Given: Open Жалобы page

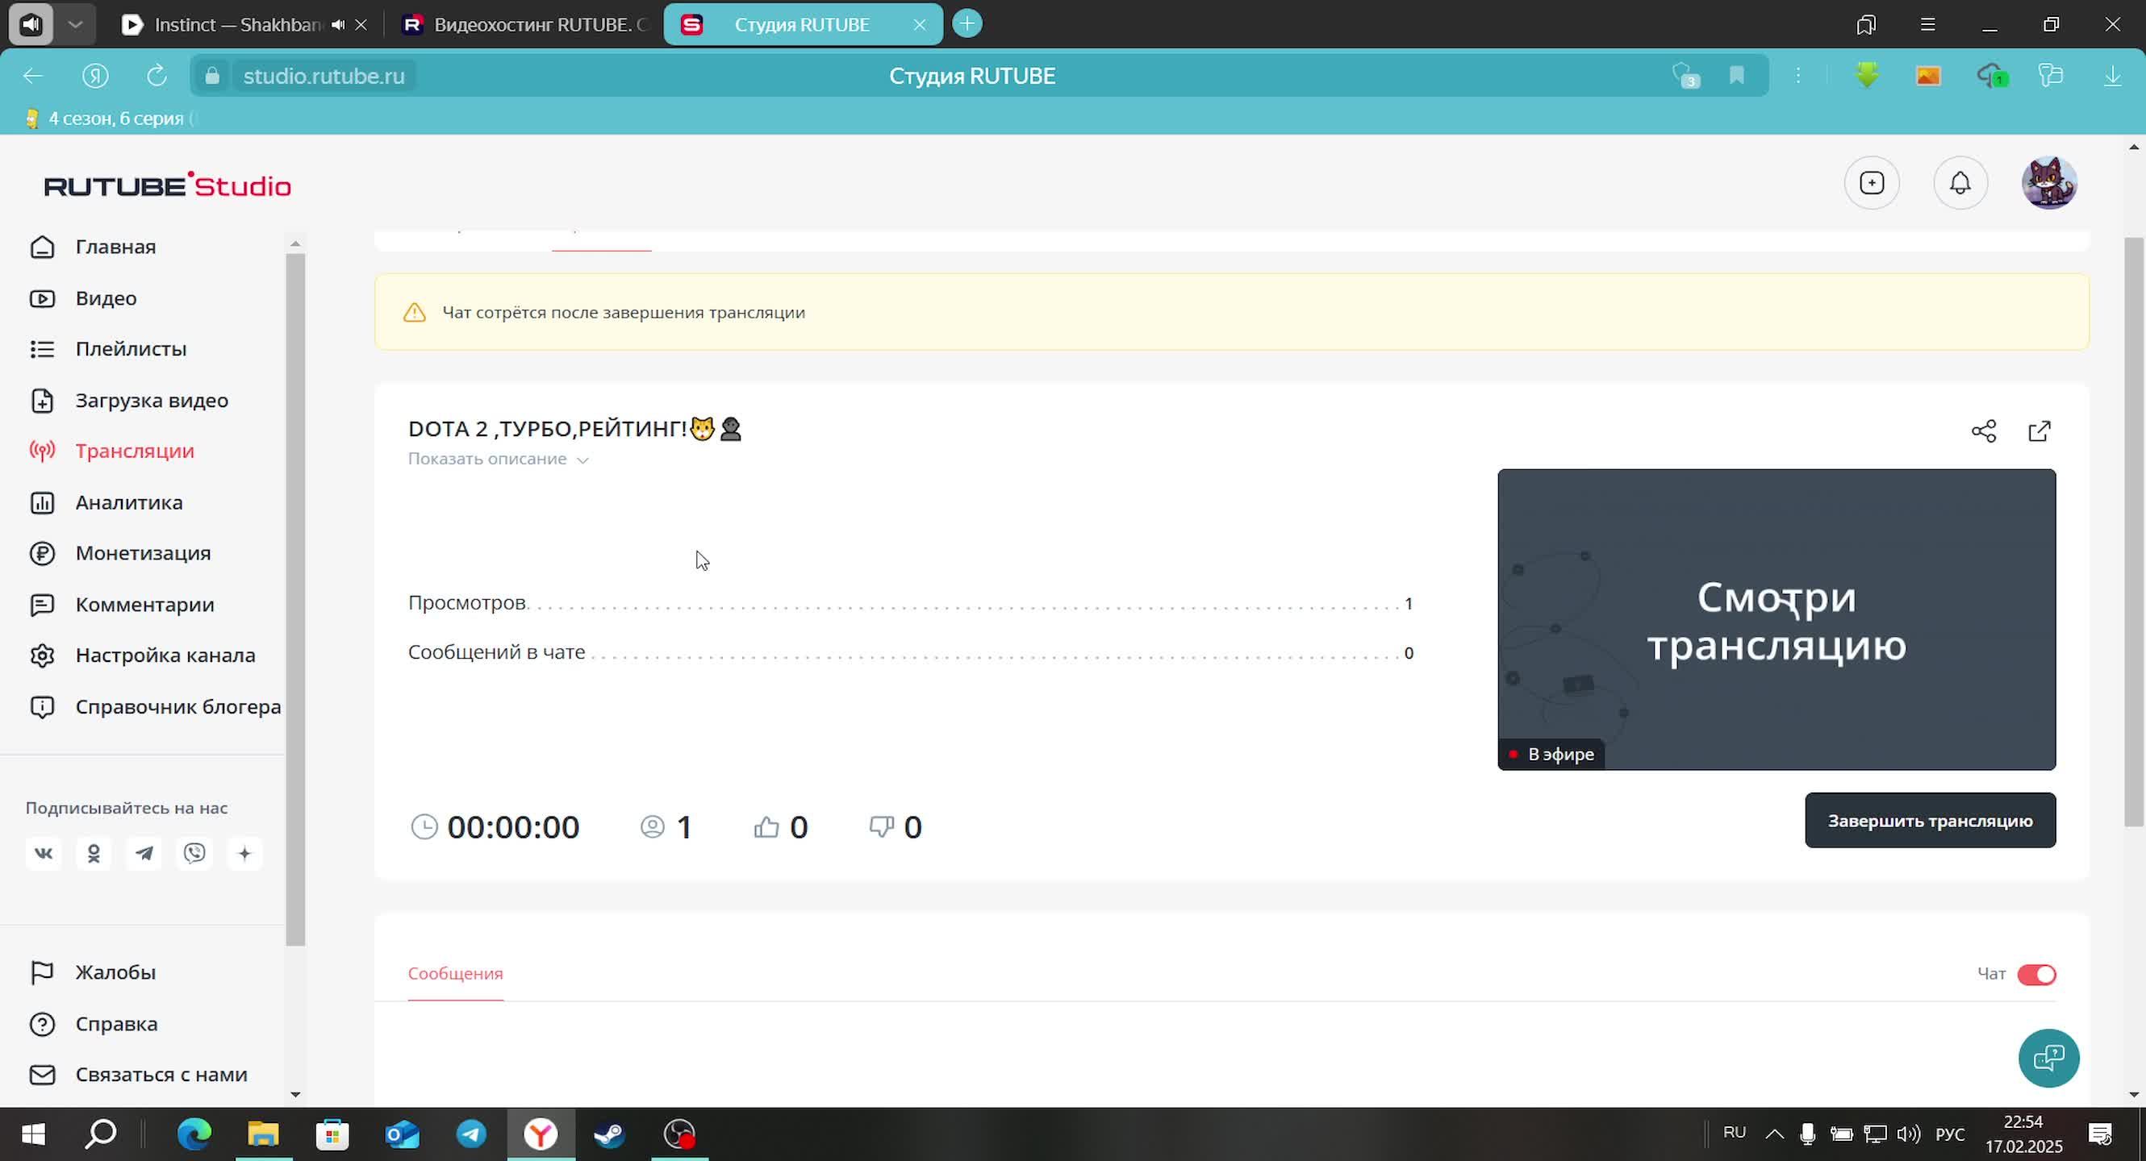Looking at the screenshot, I should pyautogui.click(x=94, y=973).
